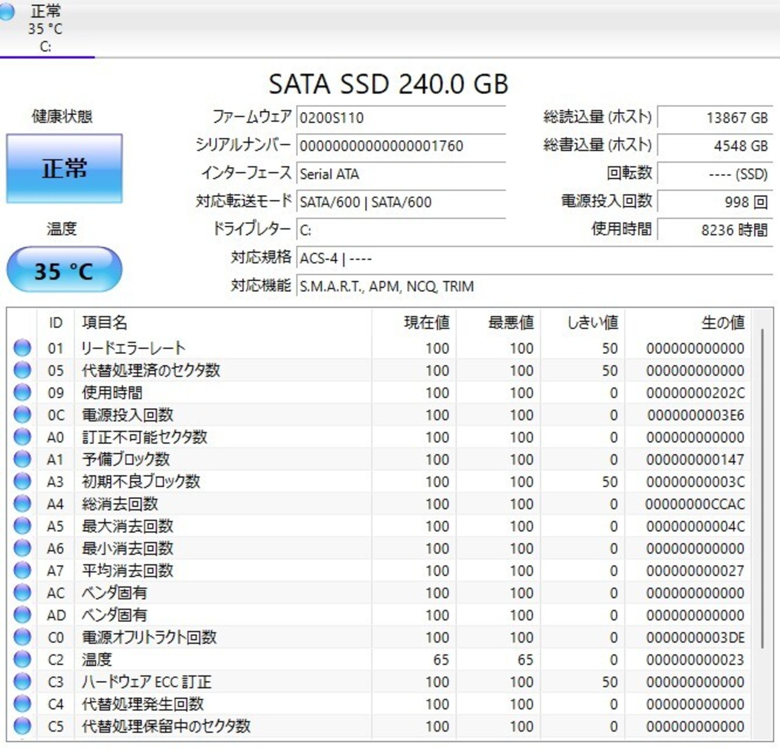This screenshot has height=748, width=780.
Task: Click the ファームウェア field showing 0200S110
Action: (400, 118)
